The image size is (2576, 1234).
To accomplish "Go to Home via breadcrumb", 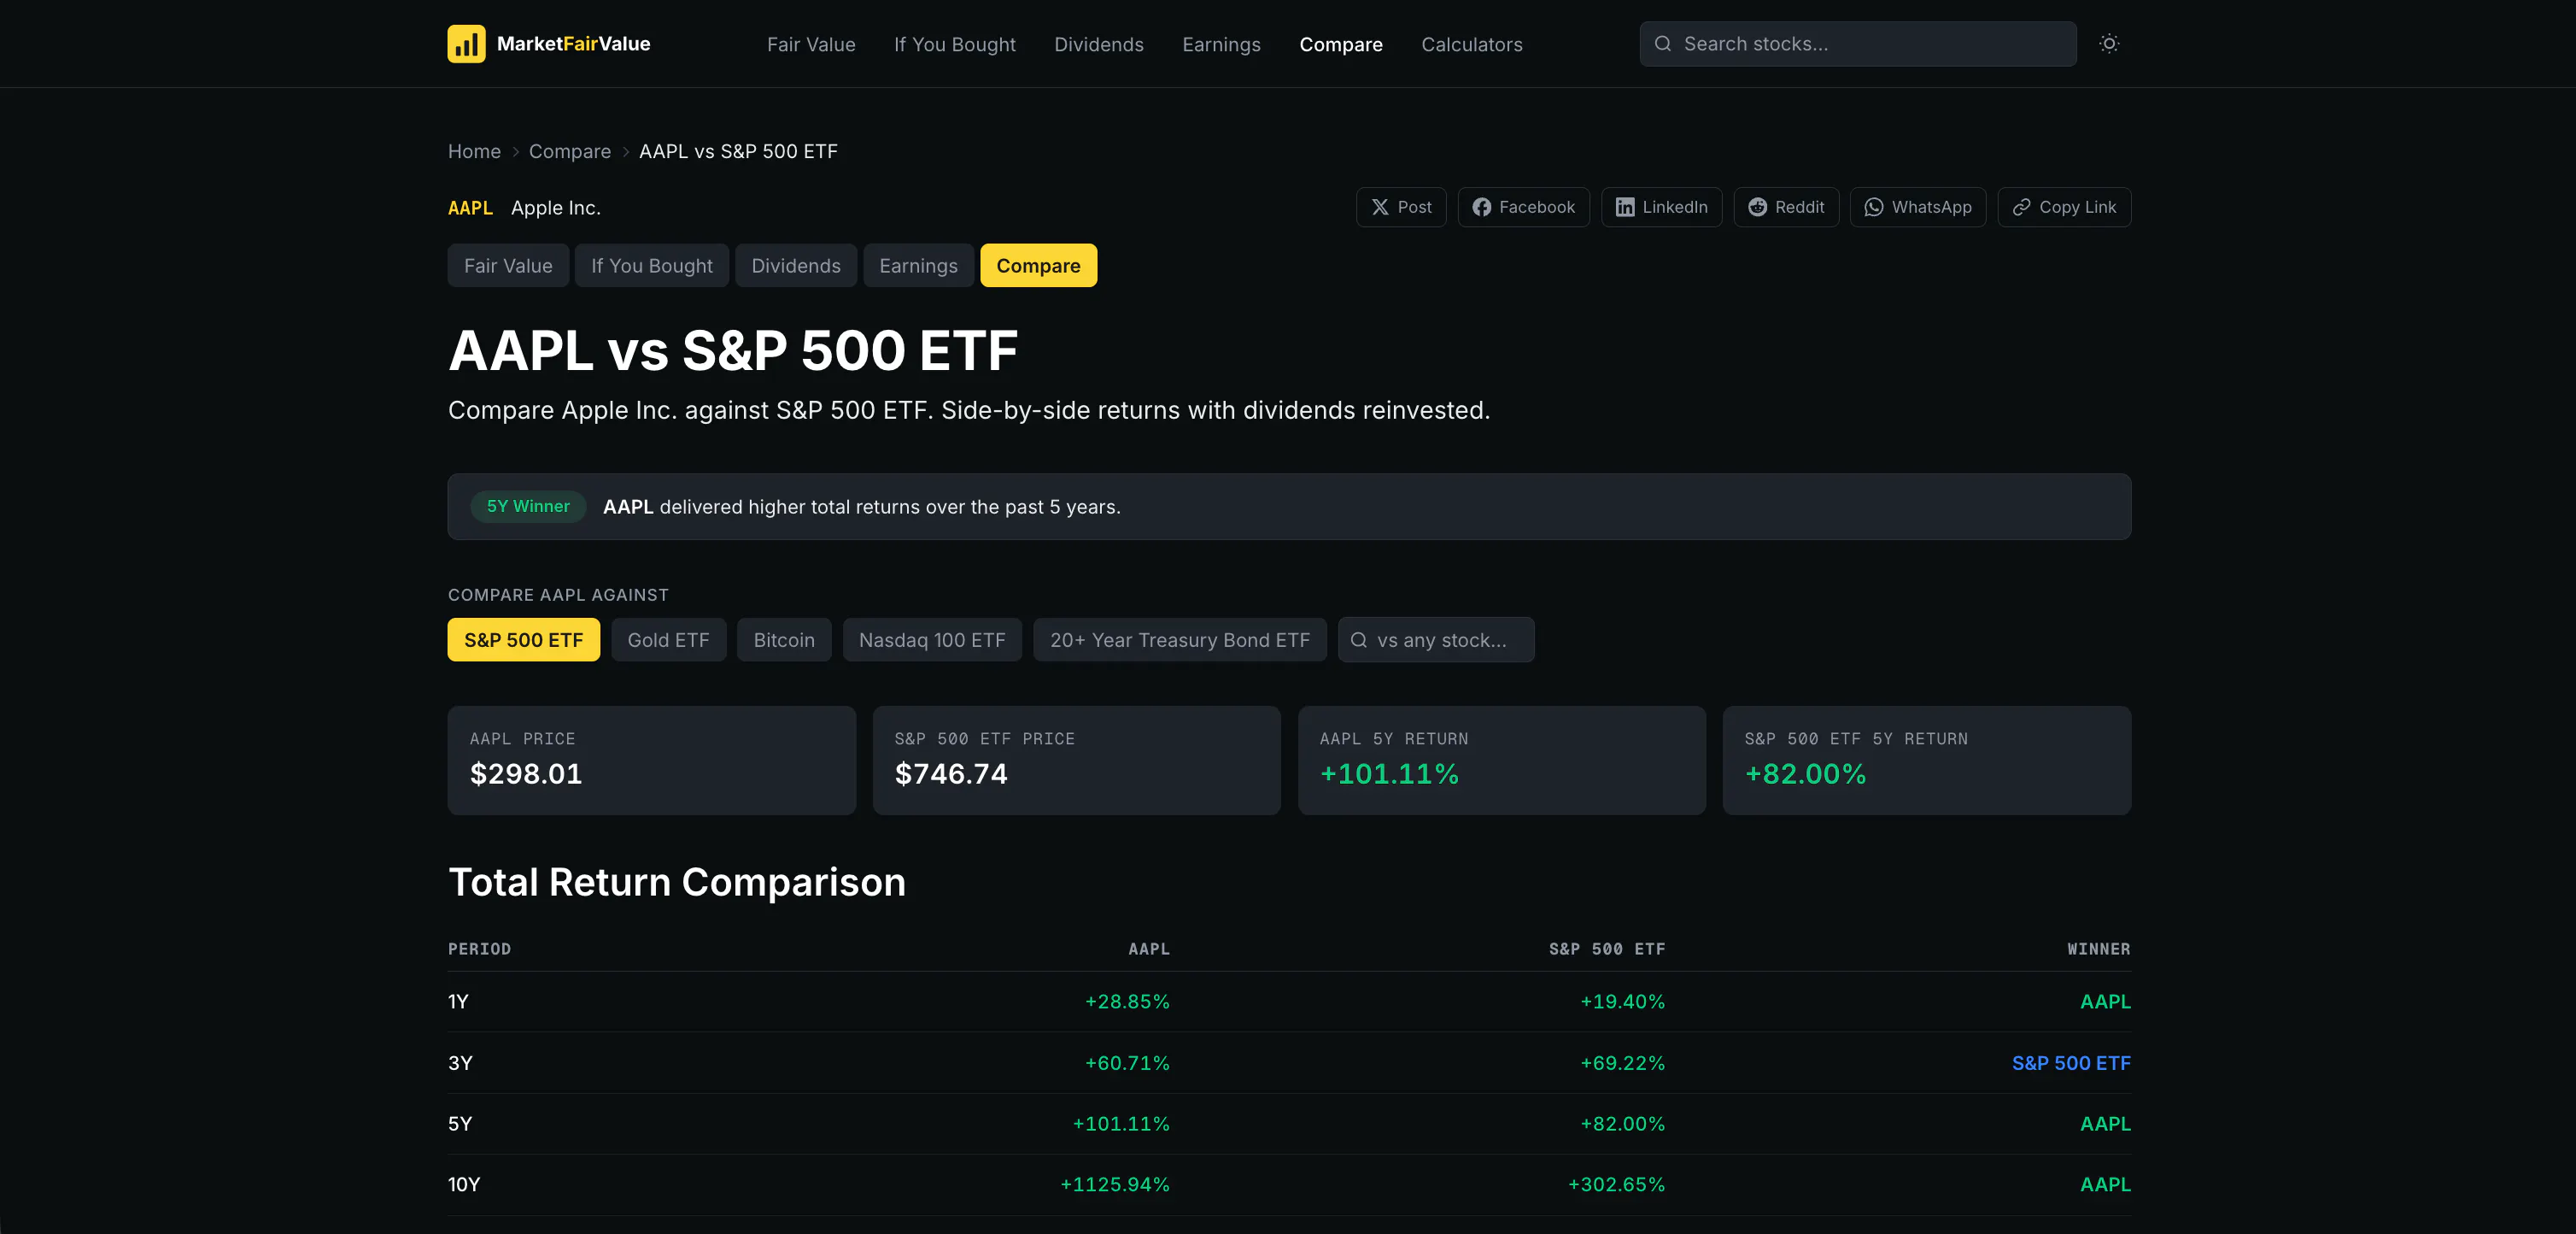I will (x=474, y=151).
